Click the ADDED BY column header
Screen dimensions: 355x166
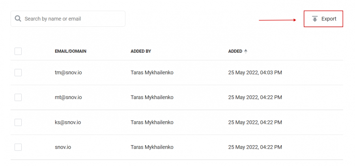coord(141,51)
